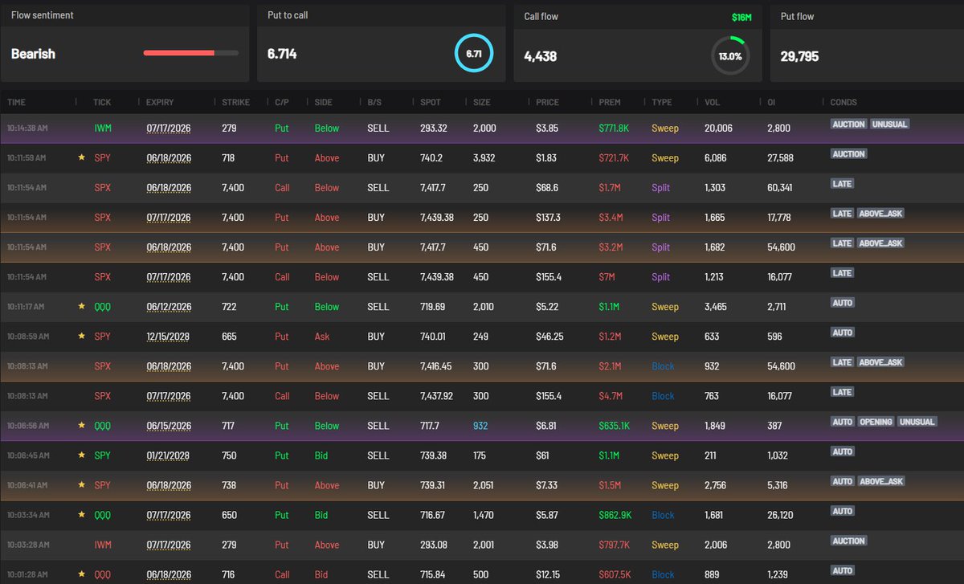The image size is (964, 584).
Task: Click the C/P column header
Action: (x=282, y=103)
